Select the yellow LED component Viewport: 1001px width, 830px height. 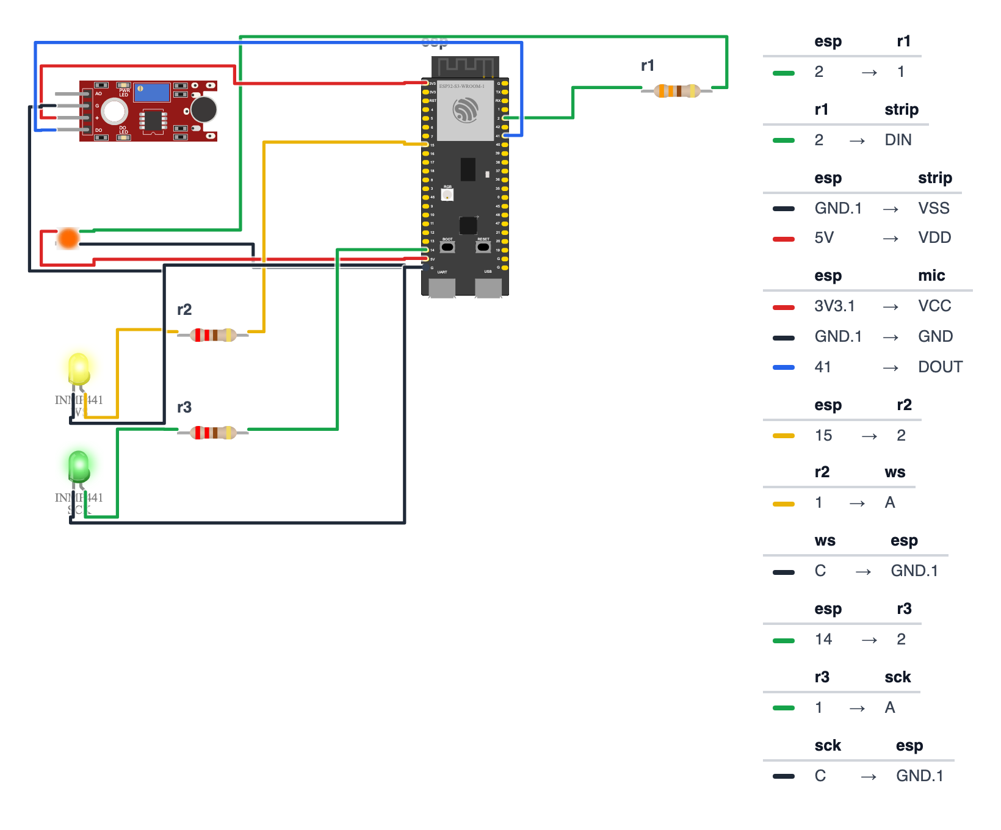pyautogui.click(x=79, y=369)
